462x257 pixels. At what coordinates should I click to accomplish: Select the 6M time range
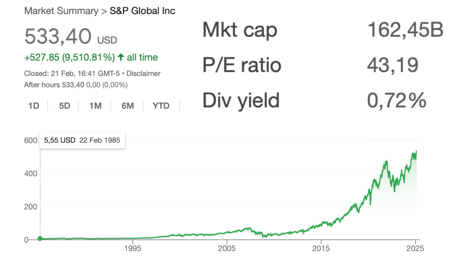click(128, 106)
